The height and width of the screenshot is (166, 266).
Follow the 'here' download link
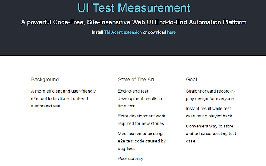[x=171, y=32]
